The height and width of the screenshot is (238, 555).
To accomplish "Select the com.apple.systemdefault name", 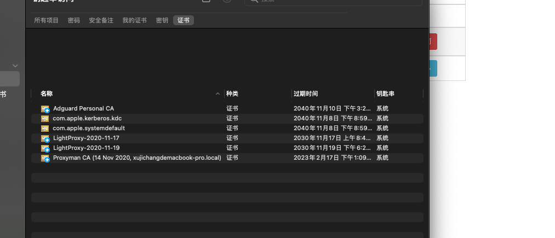I will [89, 129].
